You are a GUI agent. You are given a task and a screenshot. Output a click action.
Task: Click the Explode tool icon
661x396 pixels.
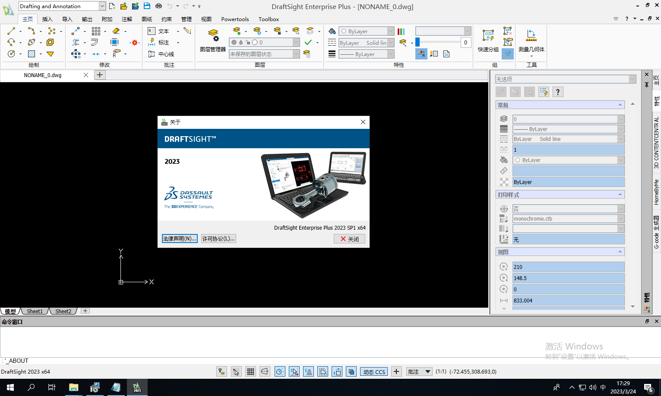(x=135, y=42)
